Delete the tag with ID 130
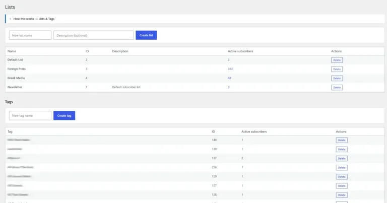Image resolution: width=387 pixels, height=203 pixels. (342, 150)
